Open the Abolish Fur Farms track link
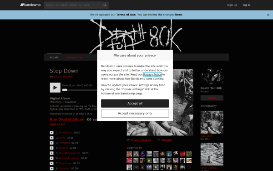Screen dimensions: 273x171 pos(69,158)
